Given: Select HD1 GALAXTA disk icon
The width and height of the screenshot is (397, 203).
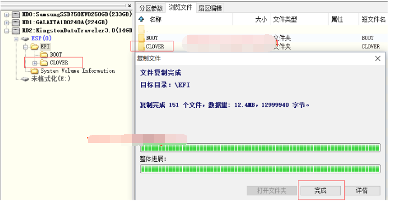Looking at the screenshot, I should [16, 23].
